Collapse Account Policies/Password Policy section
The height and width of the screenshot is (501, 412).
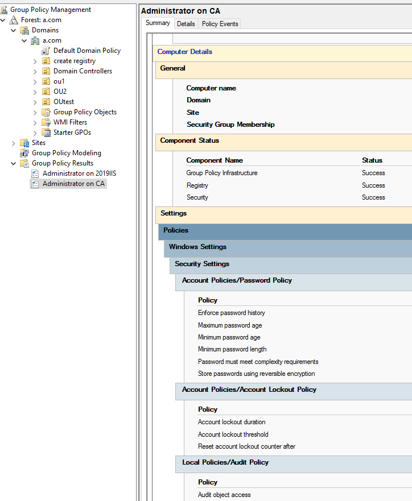tap(294, 282)
